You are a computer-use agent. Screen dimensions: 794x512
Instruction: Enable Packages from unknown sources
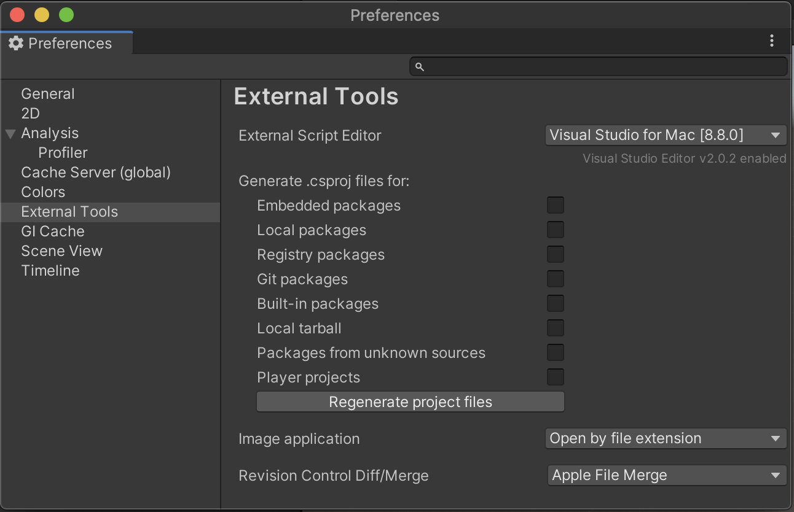[x=555, y=352]
